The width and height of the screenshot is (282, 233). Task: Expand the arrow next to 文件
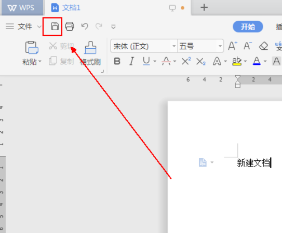(39, 27)
